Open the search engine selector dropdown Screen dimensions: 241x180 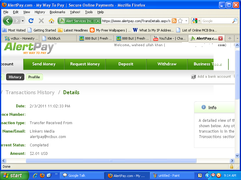[x=196, y=21]
